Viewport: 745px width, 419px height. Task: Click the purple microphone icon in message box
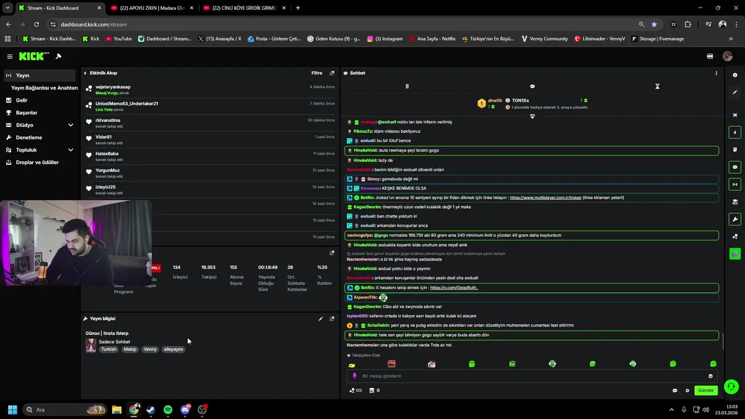click(x=354, y=376)
